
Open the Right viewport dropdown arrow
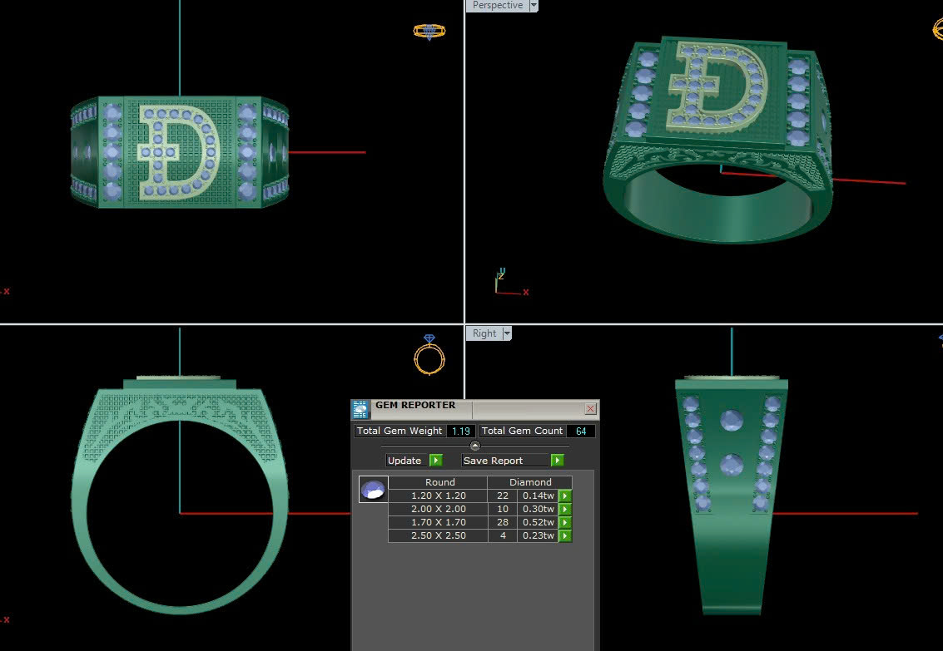[507, 333]
